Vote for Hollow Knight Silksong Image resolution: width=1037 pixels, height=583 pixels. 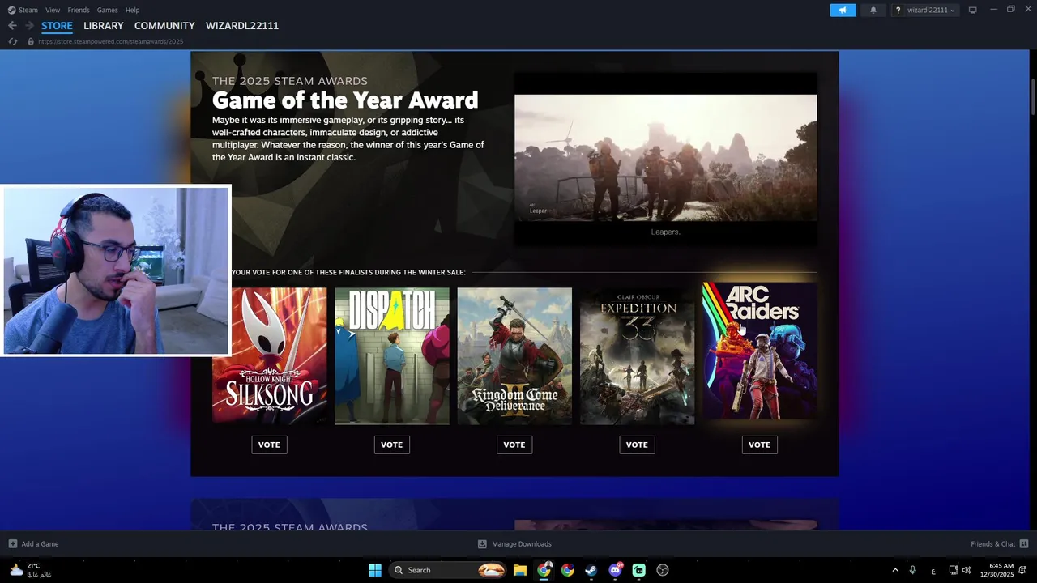pyautogui.click(x=269, y=445)
